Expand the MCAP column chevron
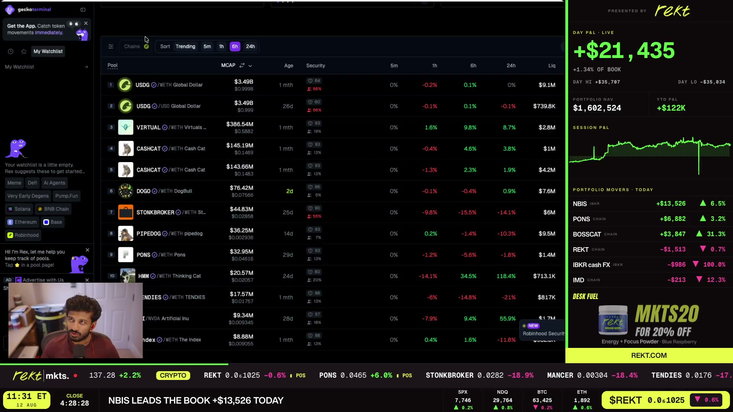The width and height of the screenshot is (733, 412). pyautogui.click(x=250, y=66)
